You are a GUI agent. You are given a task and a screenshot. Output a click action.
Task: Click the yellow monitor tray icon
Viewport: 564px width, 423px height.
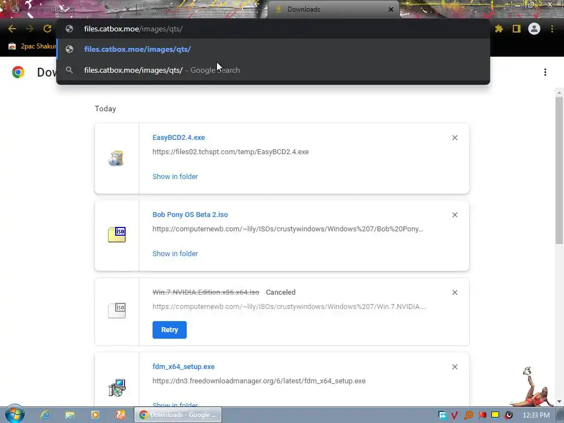495,415
